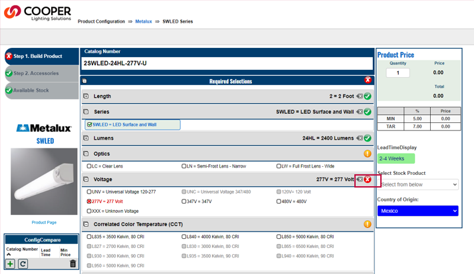Click the Cooper Lighting Solutions logo
This screenshot has width=474, height=274.
click(37, 13)
